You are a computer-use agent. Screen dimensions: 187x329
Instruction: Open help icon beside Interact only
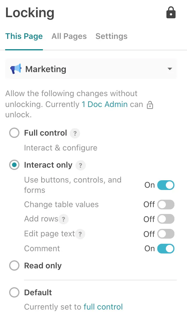(81, 165)
